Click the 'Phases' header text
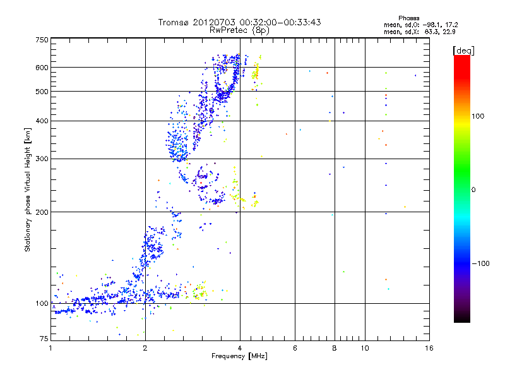Viewport: 505px width, 379px height. [408, 18]
